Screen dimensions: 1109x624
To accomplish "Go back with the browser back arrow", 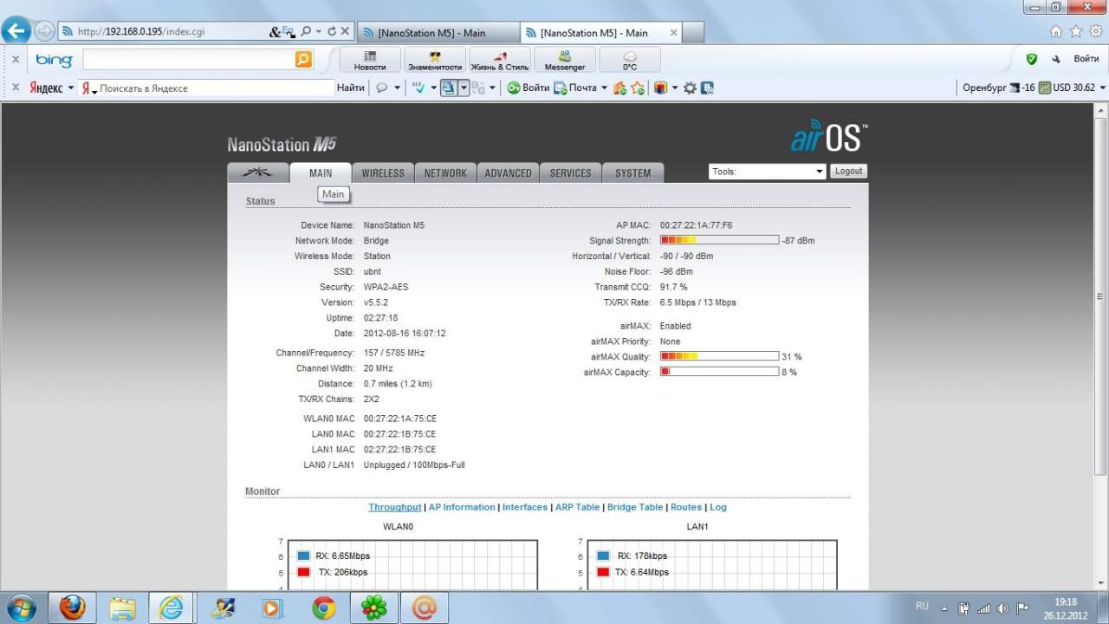I will click(x=16, y=31).
